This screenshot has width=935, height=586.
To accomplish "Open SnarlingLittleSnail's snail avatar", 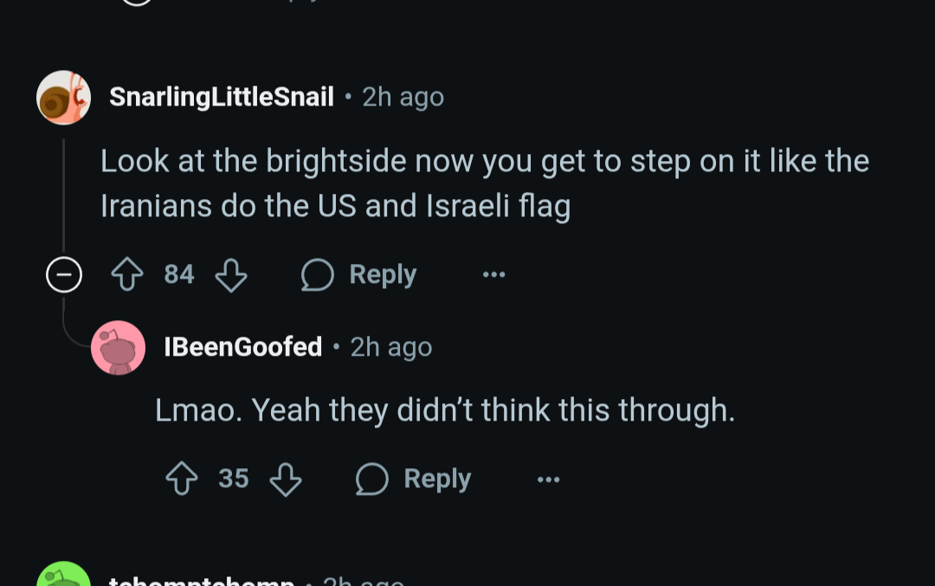I will point(64,97).
